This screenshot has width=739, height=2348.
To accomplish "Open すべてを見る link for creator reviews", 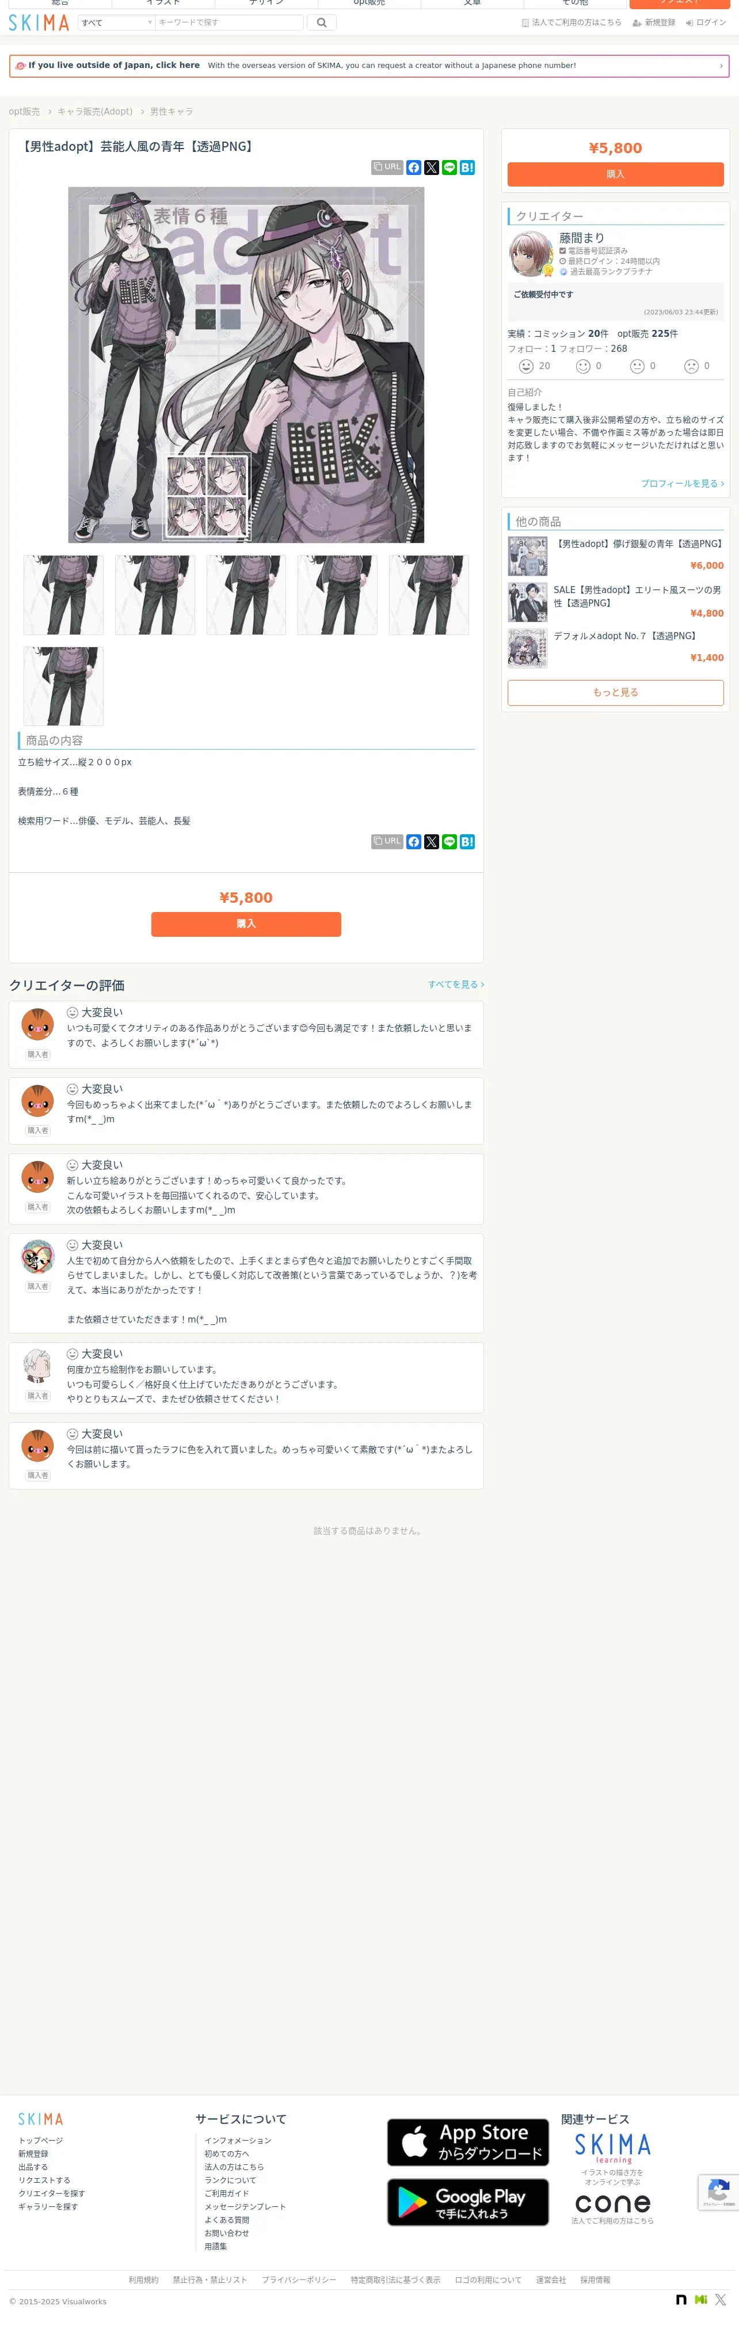I will pos(456,985).
